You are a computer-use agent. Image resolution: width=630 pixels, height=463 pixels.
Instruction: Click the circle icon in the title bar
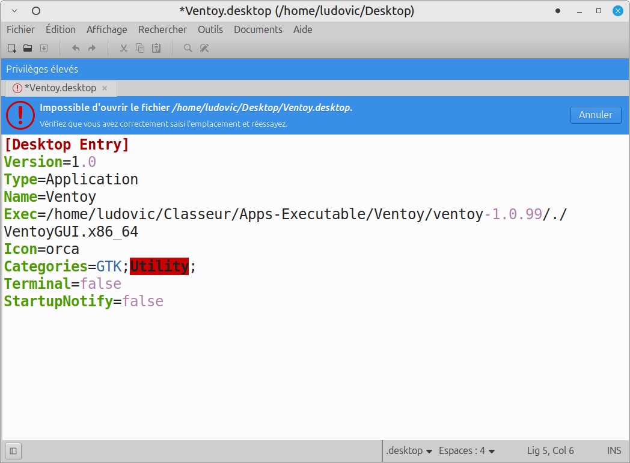pos(35,11)
